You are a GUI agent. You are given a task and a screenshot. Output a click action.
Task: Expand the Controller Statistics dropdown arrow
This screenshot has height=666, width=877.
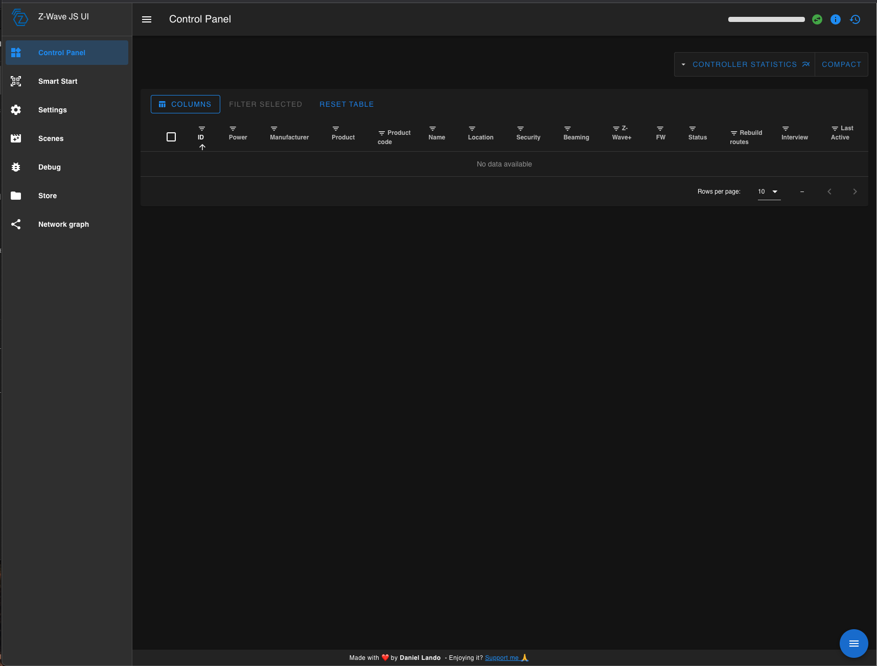(683, 64)
